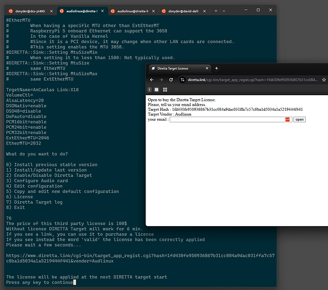Bookmark this page with the star icon

(324, 79)
